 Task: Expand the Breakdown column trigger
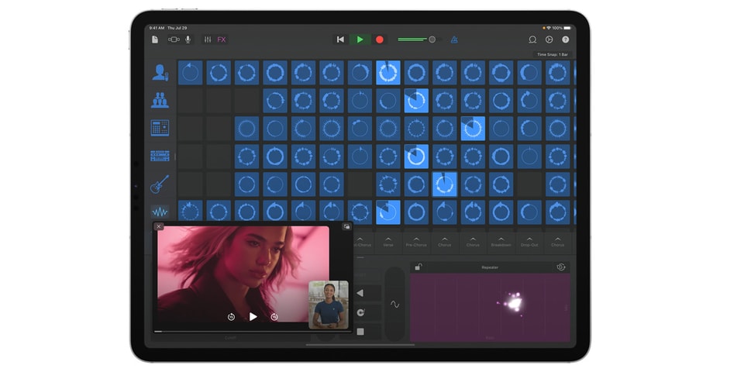(501, 241)
